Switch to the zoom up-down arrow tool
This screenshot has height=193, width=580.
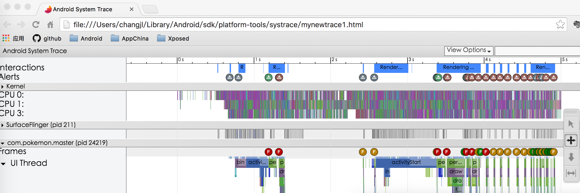(x=571, y=157)
